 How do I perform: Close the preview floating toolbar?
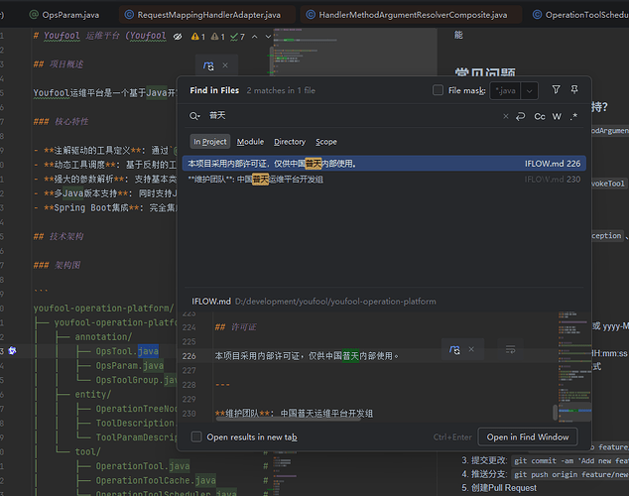point(471,349)
